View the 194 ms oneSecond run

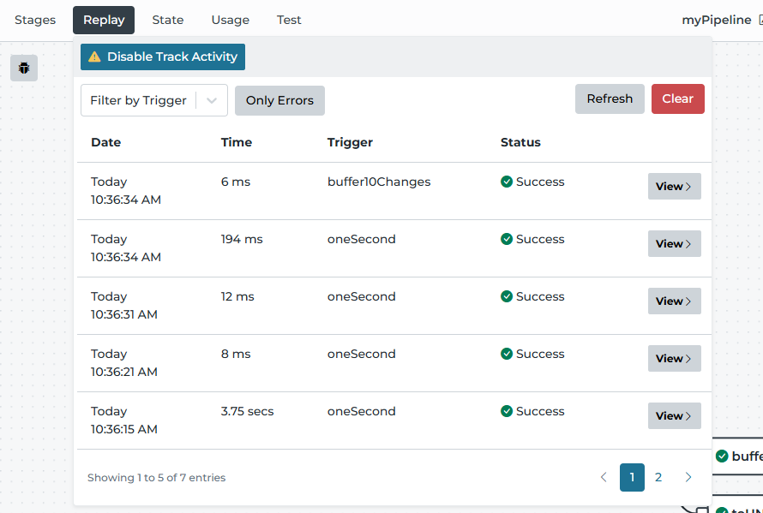point(674,243)
